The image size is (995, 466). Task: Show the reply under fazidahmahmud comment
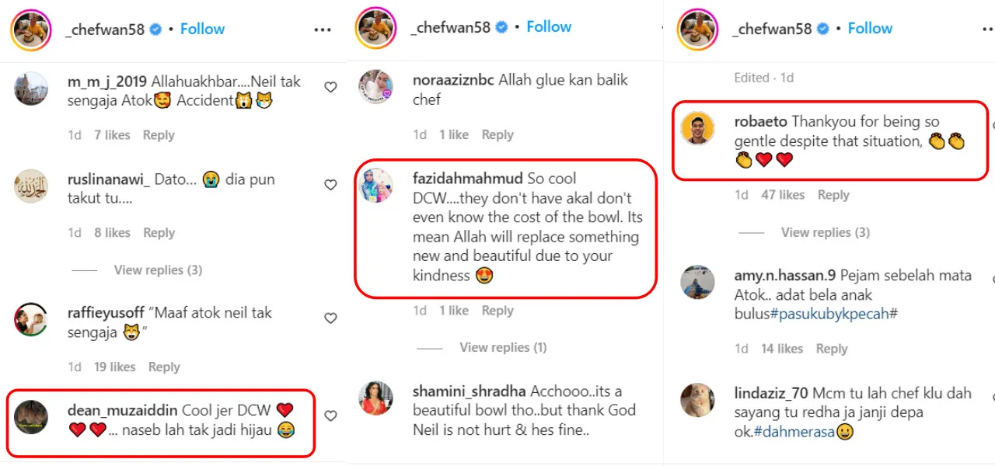point(503,347)
